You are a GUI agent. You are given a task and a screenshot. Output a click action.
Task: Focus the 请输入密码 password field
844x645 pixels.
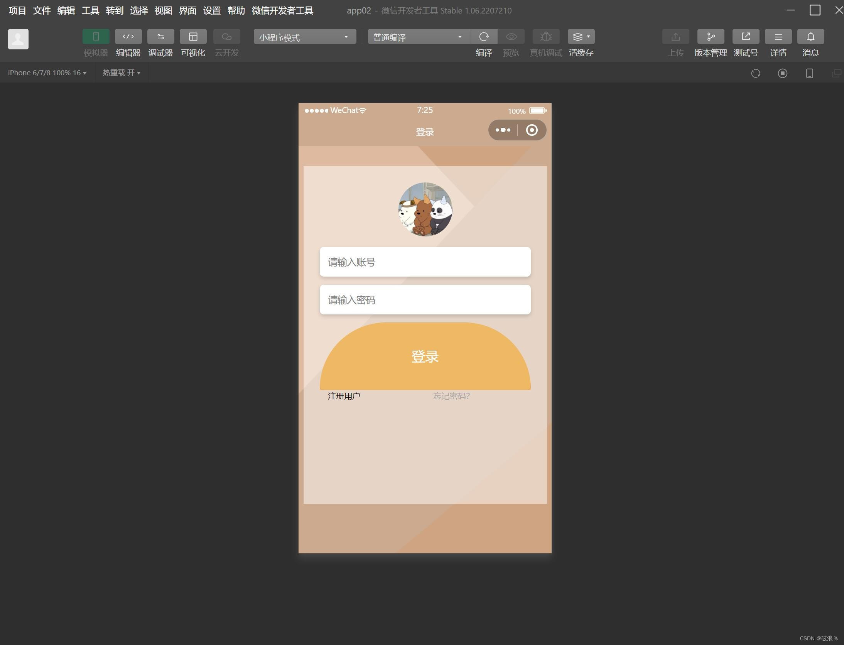pyautogui.click(x=425, y=299)
